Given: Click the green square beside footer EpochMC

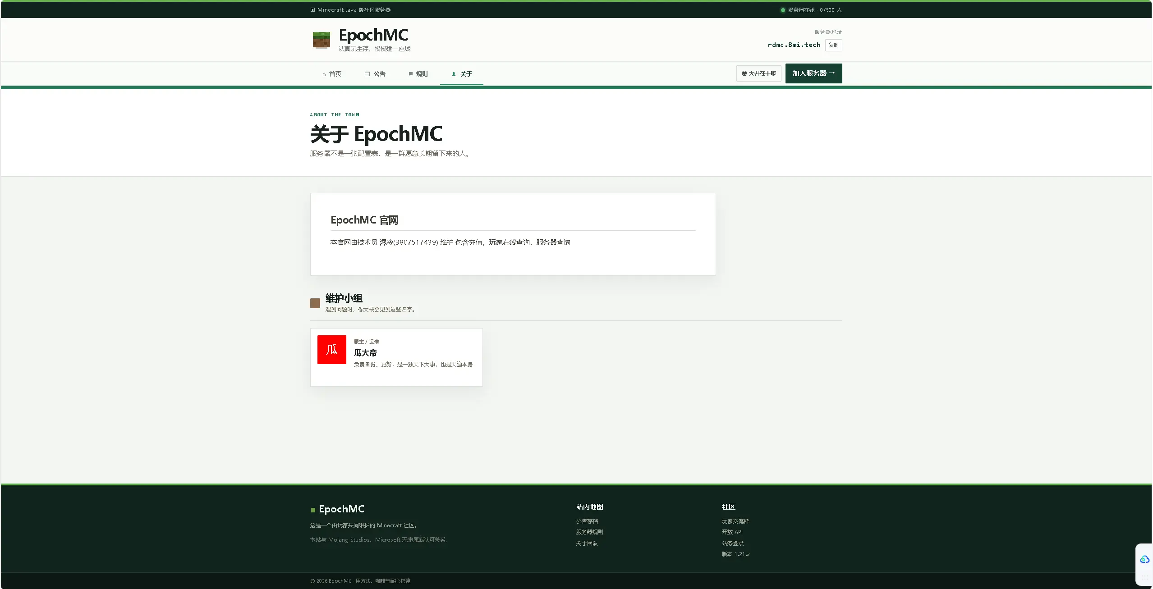Looking at the screenshot, I should (313, 510).
